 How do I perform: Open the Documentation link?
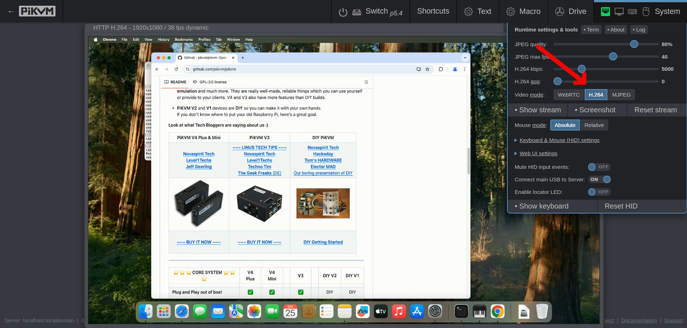(639, 320)
